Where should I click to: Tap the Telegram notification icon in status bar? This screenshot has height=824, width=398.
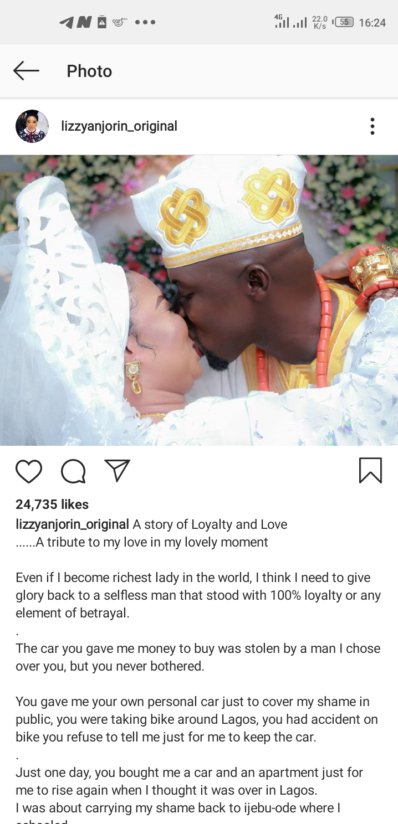click(66, 22)
